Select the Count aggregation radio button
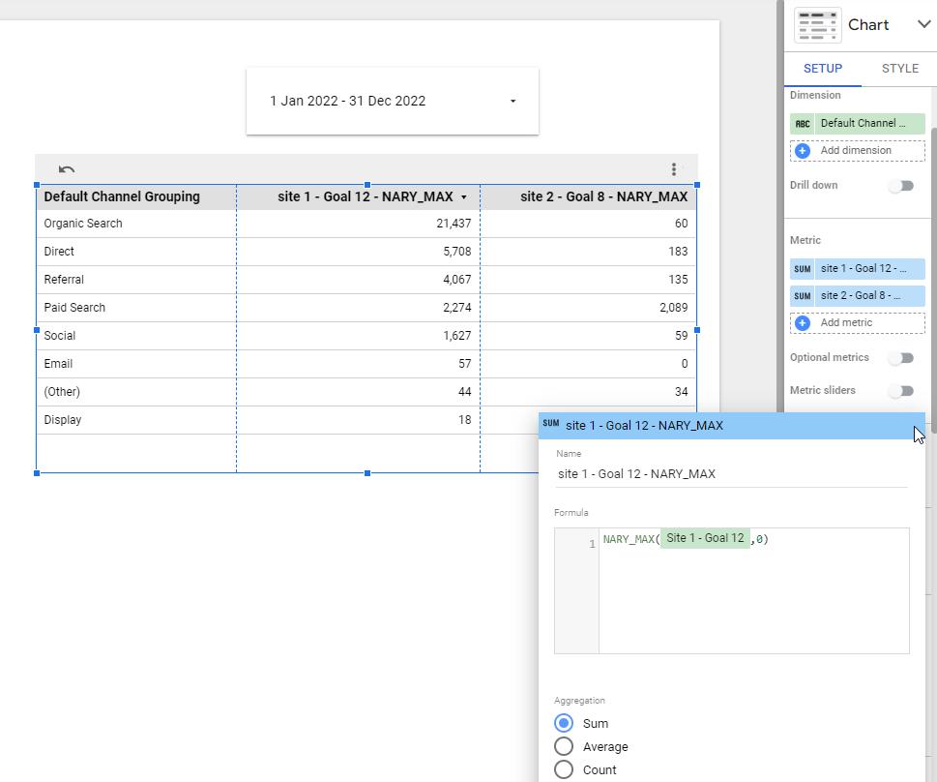937x782 pixels. point(564,770)
